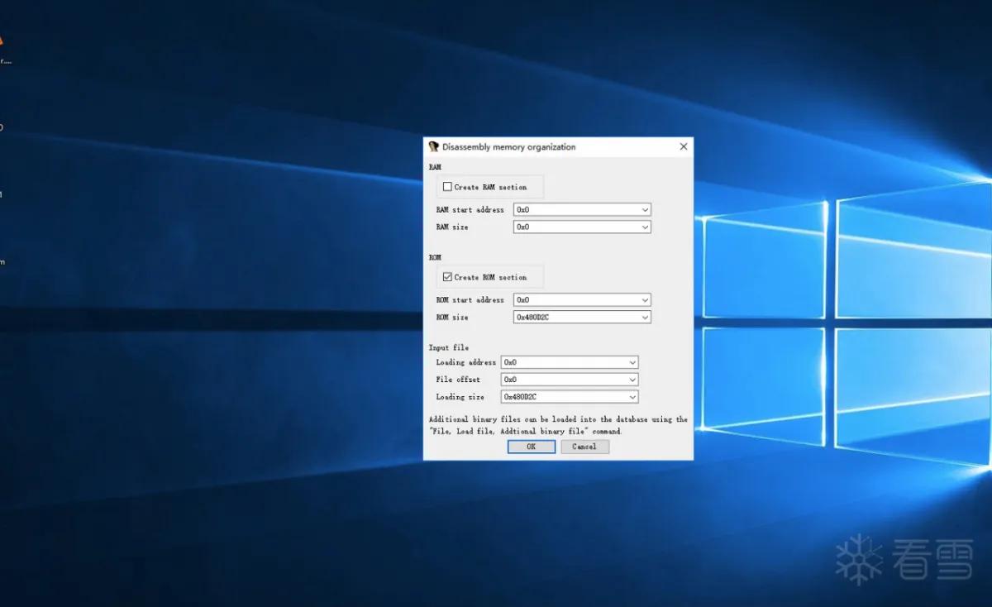This screenshot has height=607, width=992.
Task: Open the File offset dropdown arrow
Action: pyautogui.click(x=632, y=380)
